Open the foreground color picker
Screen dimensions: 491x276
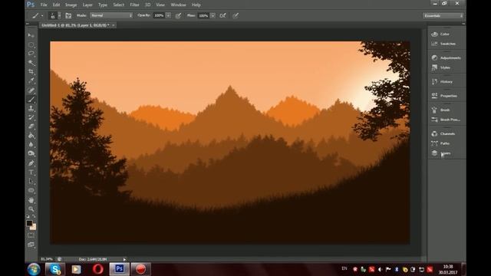point(29,223)
